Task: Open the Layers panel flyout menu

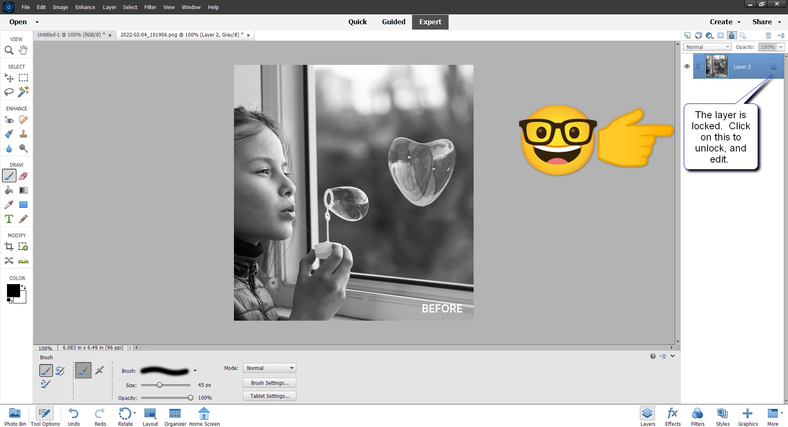Action: [x=781, y=36]
